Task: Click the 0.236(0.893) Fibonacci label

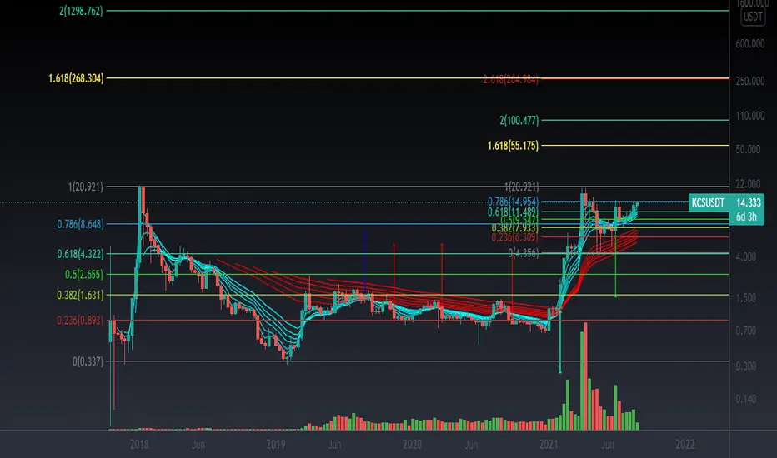Action: click(x=80, y=321)
